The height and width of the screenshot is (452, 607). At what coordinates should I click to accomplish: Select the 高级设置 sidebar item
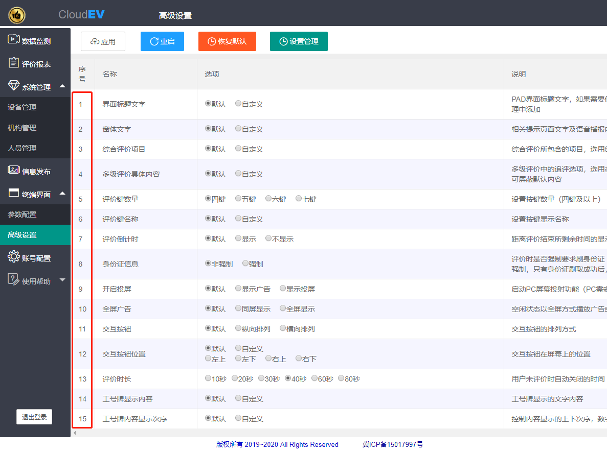coord(35,235)
